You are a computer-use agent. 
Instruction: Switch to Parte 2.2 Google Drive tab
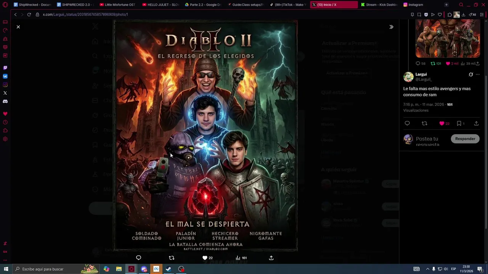coord(203,5)
